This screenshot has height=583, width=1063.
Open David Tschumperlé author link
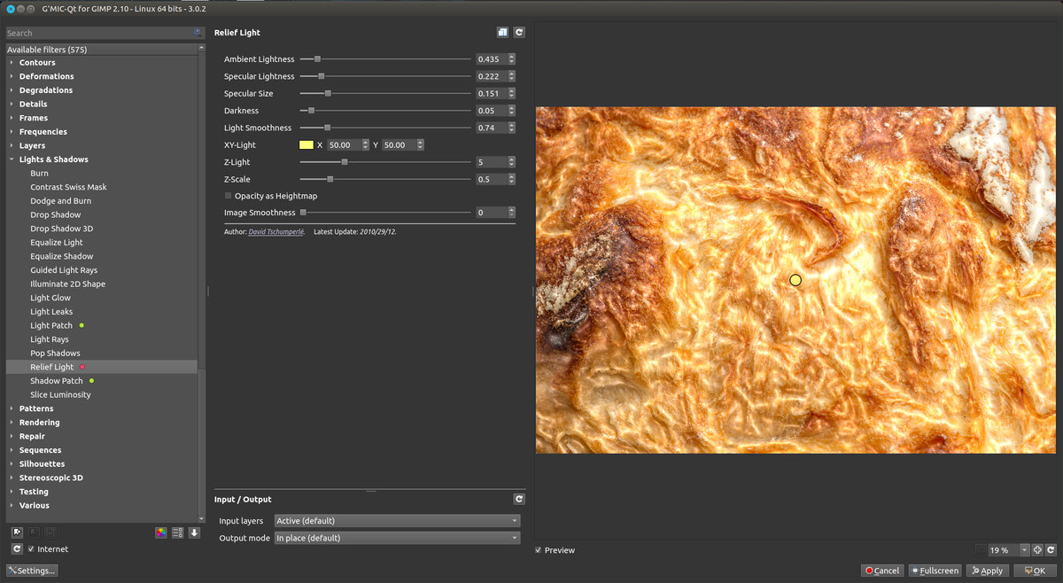click(276, 231)
